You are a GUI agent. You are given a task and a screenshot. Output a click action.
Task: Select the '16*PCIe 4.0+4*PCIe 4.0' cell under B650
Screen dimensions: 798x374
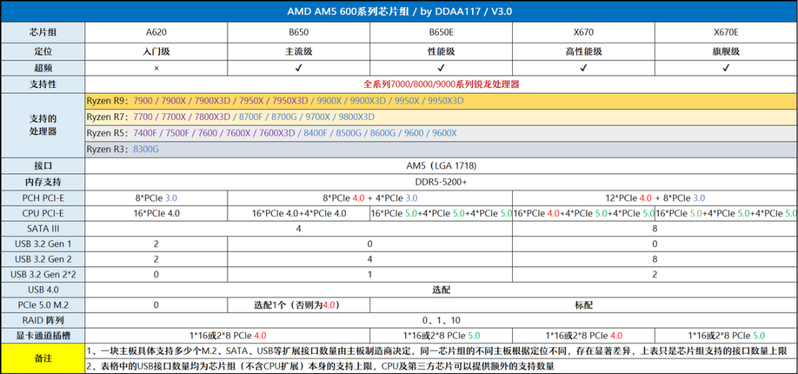299,214
